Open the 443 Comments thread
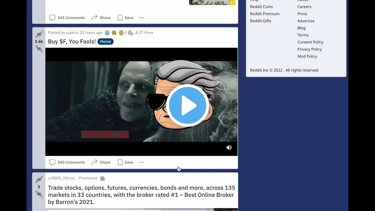This screenshot has width=375, height=211. [x=67, y=18]
